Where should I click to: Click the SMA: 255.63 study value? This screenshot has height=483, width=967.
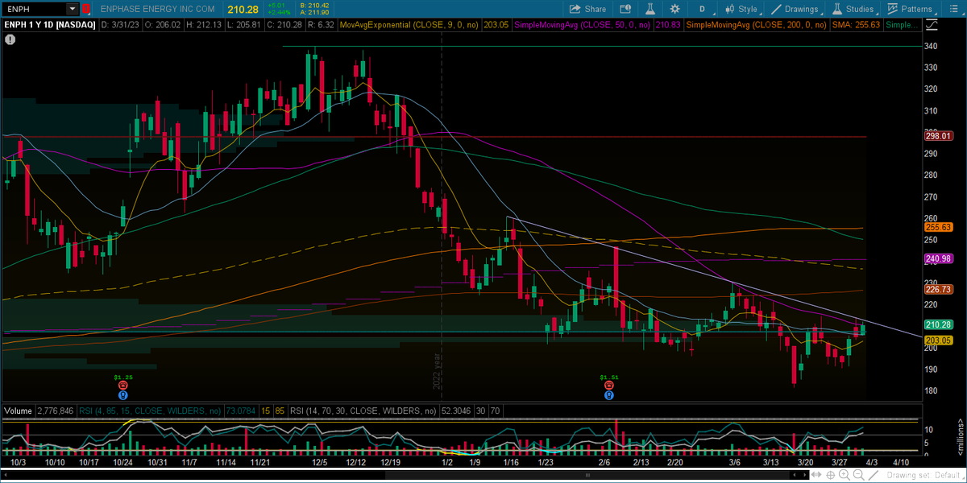tap(857, 25)
